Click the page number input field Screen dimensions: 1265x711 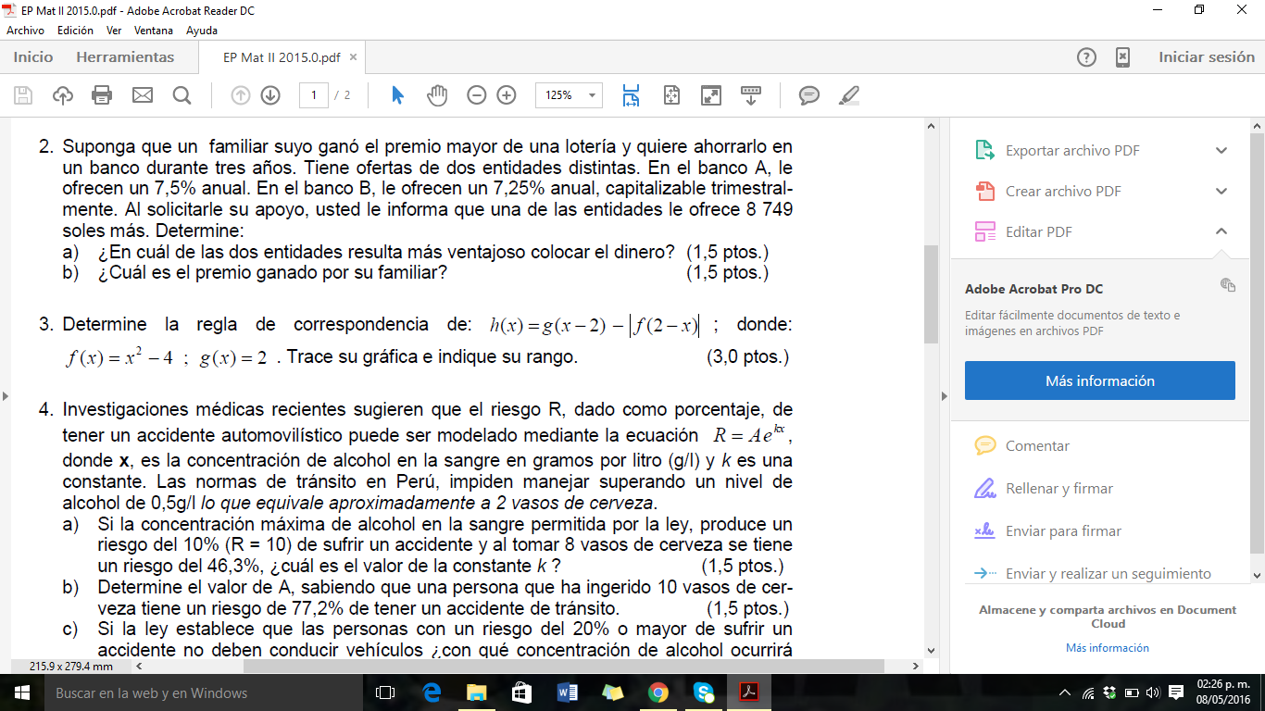pos(314,95)
